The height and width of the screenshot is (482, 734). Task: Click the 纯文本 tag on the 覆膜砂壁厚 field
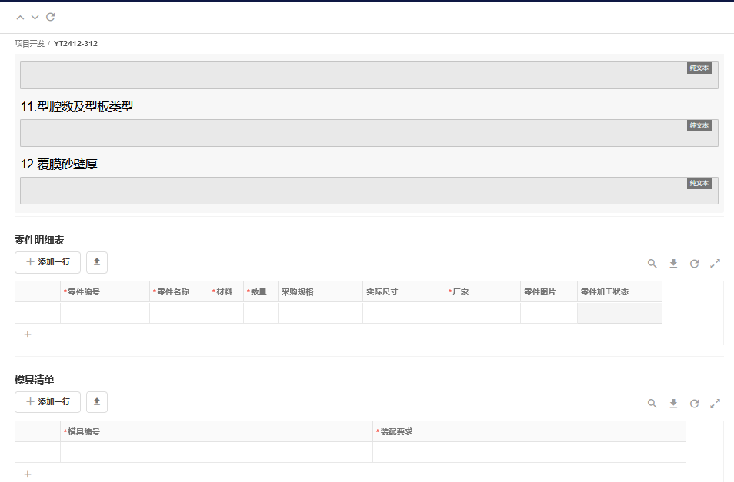click(x=699, y=183)
